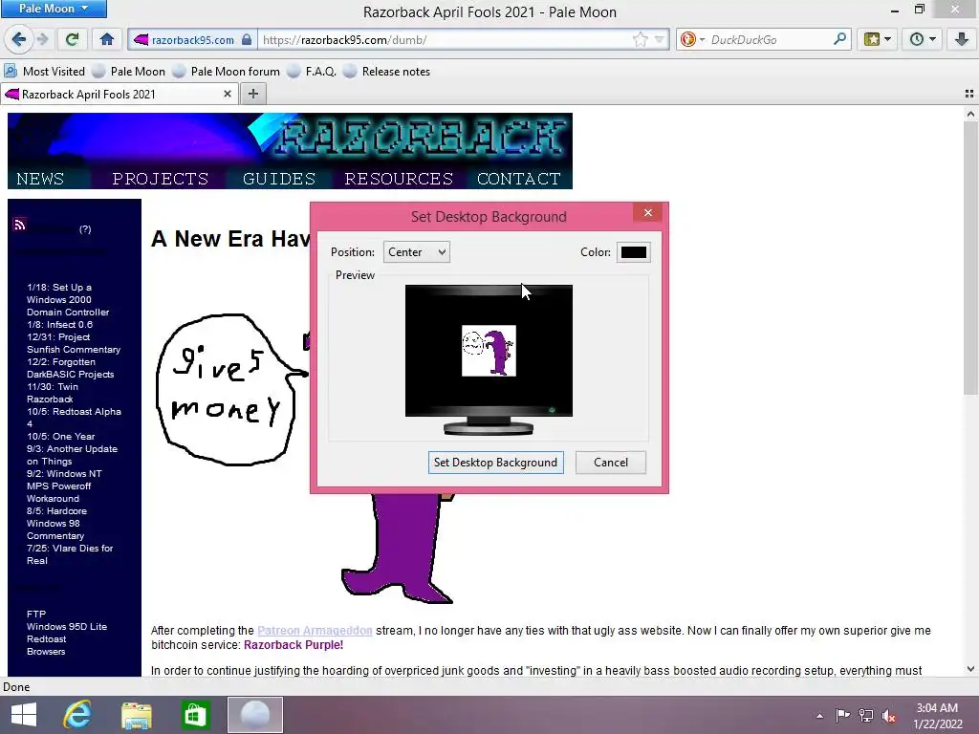Click the Set Desktop Background button
The image size is (979, 734).
point(496,463)
